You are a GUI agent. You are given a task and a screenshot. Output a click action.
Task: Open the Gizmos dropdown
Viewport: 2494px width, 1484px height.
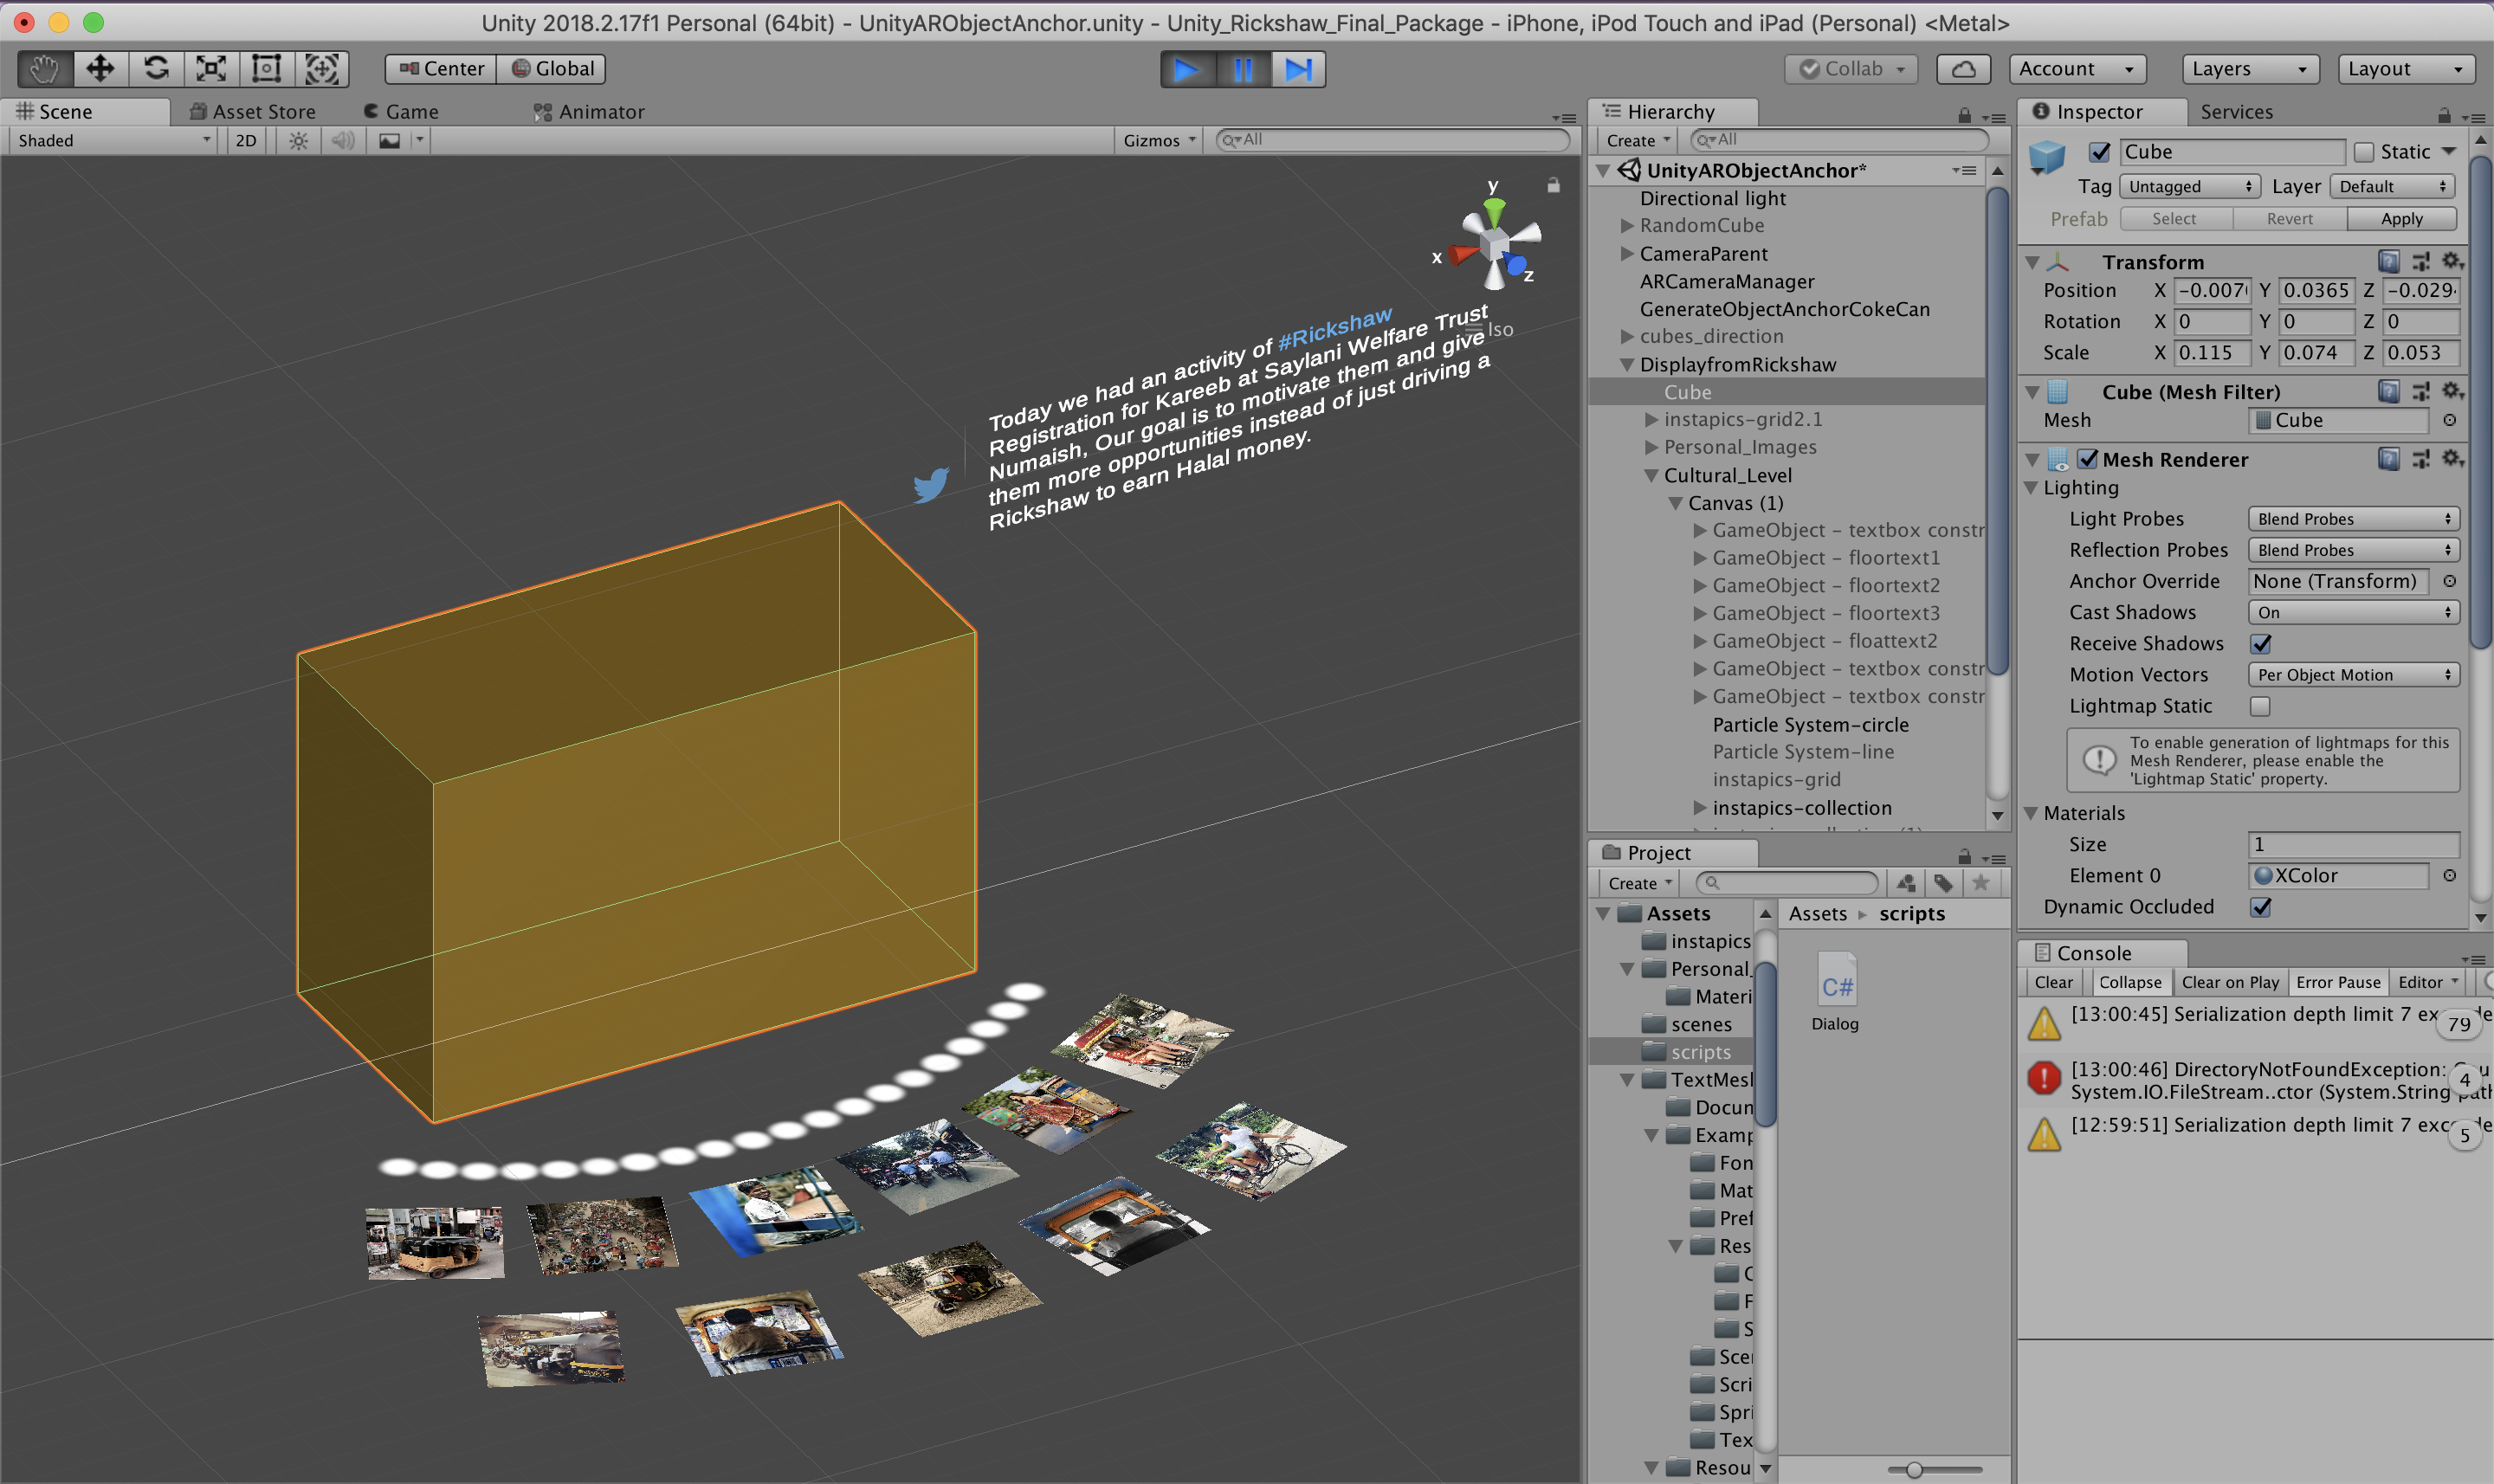pyautogui.click(x=1159, y=141)
